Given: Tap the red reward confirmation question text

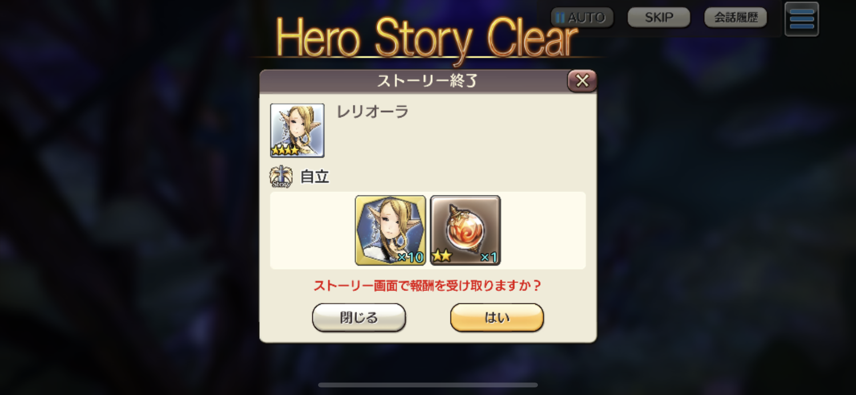Looking at the screenshot, I should click(x=427, y=286).
